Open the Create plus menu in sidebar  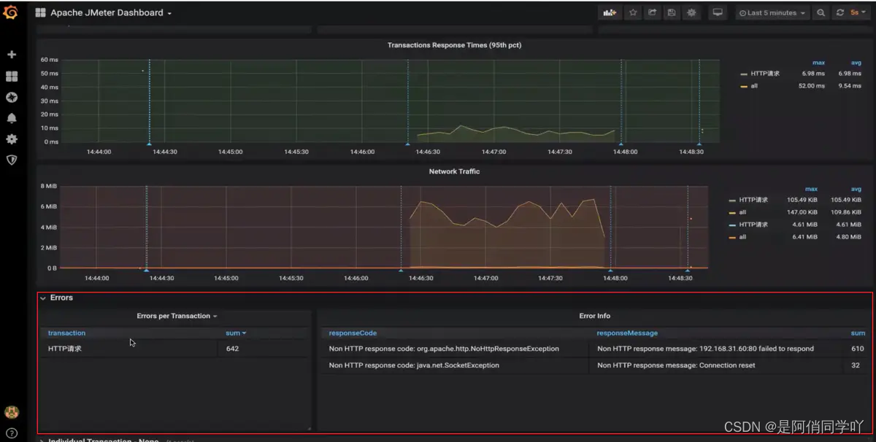coord(12,55)
